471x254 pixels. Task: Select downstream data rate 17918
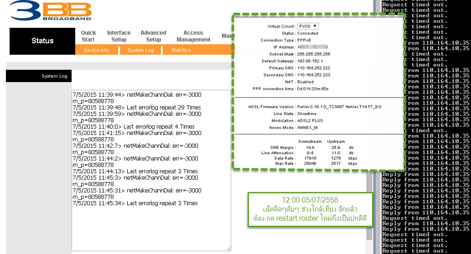pyautogui.click(x=310, y=158)
